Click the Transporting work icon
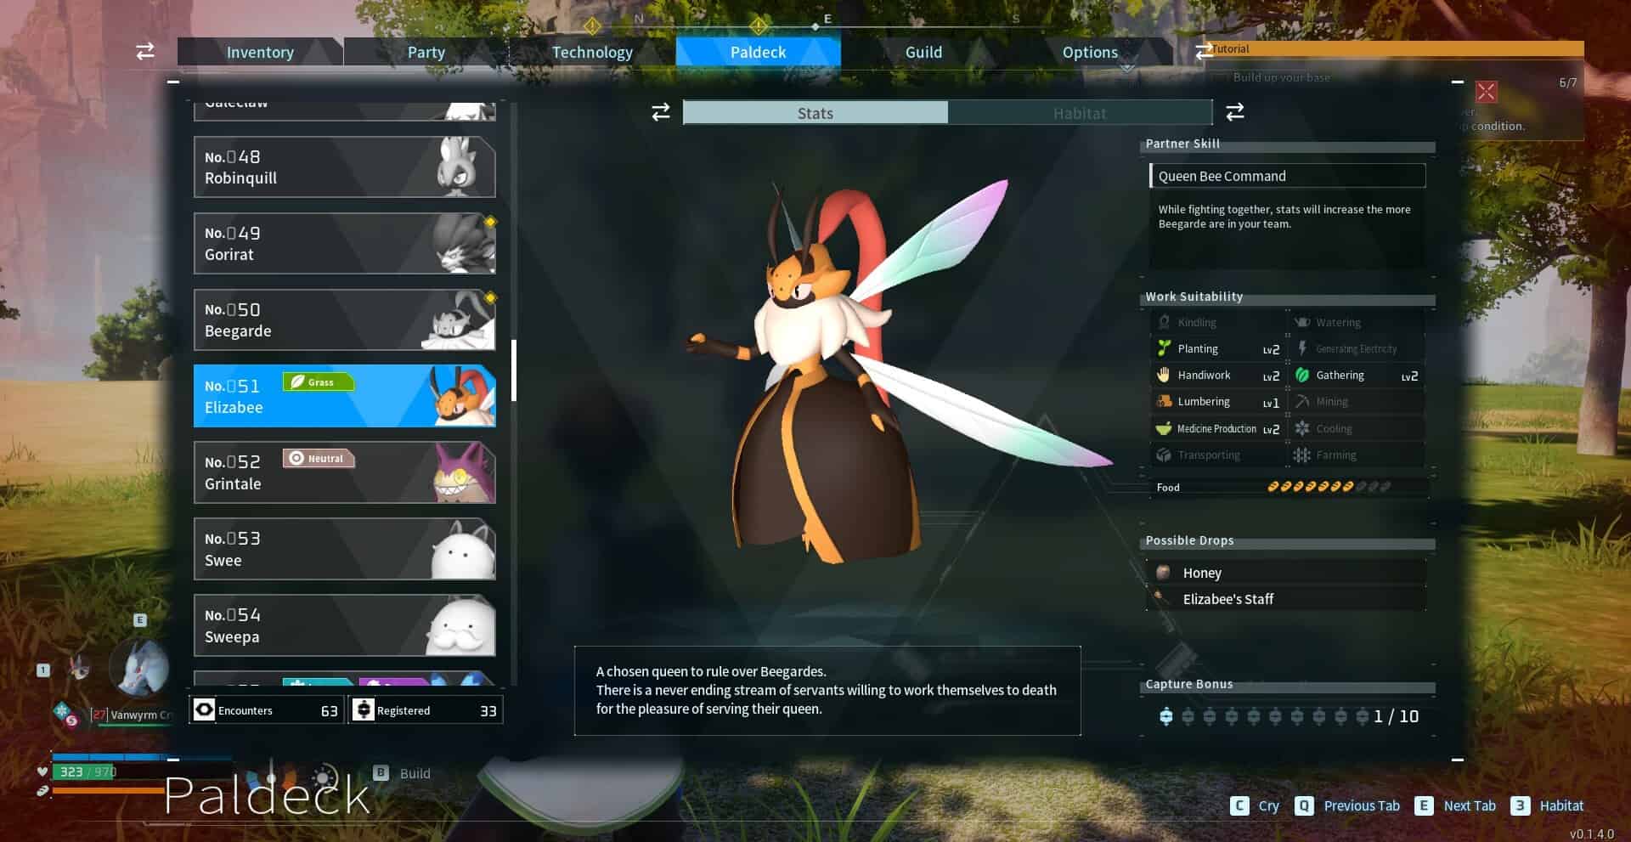 click(1164, 455)
